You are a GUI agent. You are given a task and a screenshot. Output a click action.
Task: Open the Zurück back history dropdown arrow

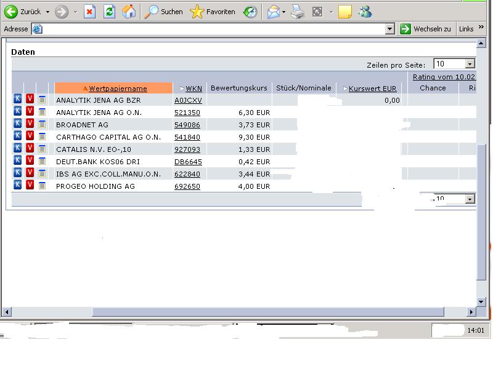point(47,12)
